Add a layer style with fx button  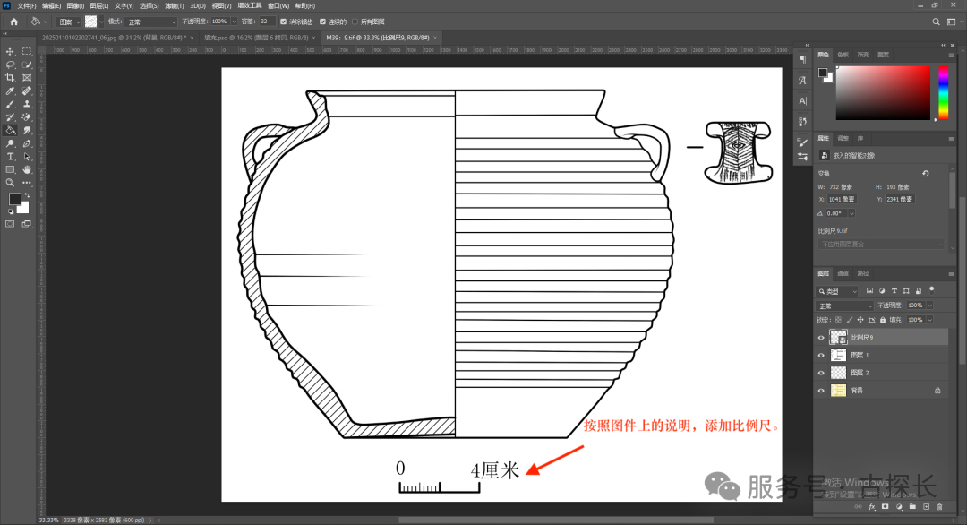(872, 507)
